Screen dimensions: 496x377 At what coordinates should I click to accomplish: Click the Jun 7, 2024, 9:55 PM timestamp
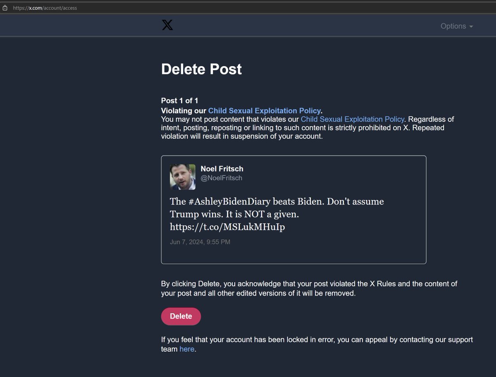pos(200,242)
